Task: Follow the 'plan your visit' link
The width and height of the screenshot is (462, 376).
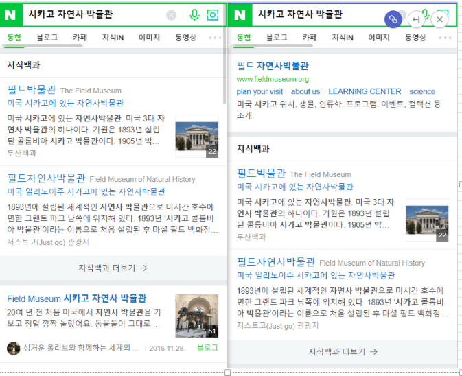Action: [x=259, y=91]
